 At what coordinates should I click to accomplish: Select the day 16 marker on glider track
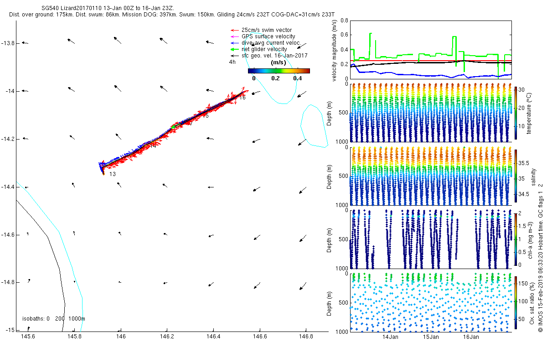243,98
